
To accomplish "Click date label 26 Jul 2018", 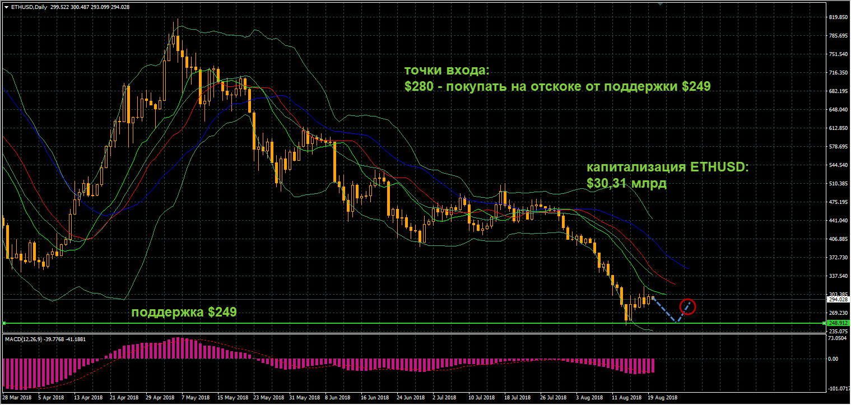I will 554,397.
